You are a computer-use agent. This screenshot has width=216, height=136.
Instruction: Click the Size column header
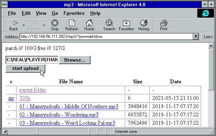(x=138, y=82)
